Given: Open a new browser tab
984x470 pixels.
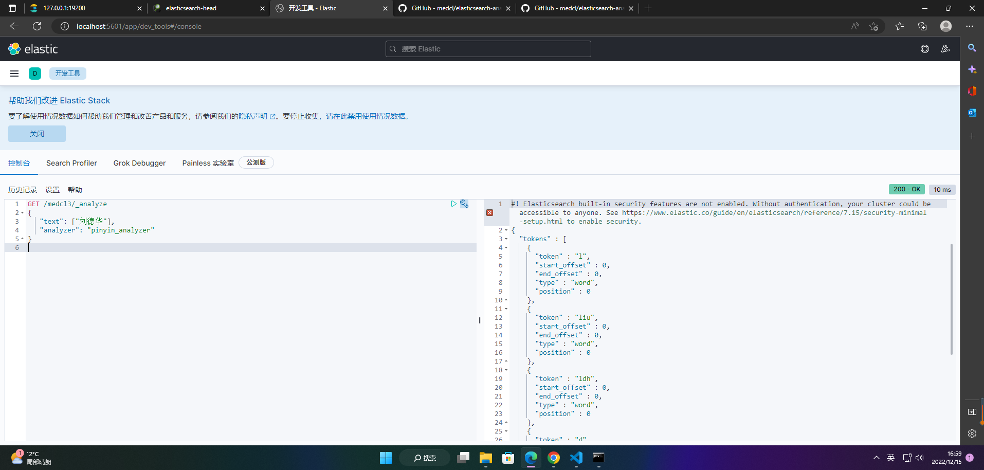Looking at the screenshot, I should tap(648, 8).
